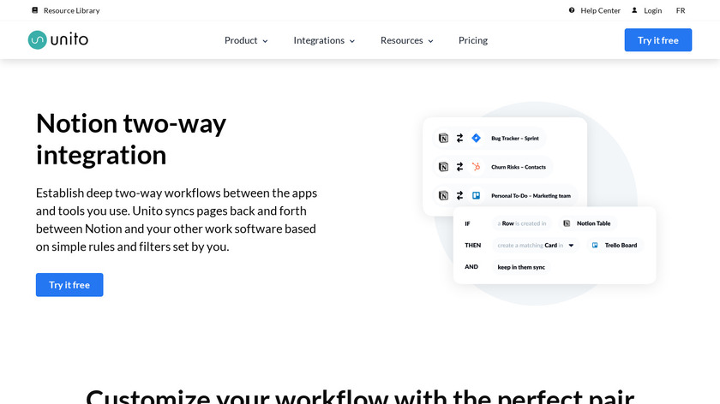The width and height of the screenshot is (720, 404).
Task: Go to the Pricing page
Action: click(x=473, y=40)
